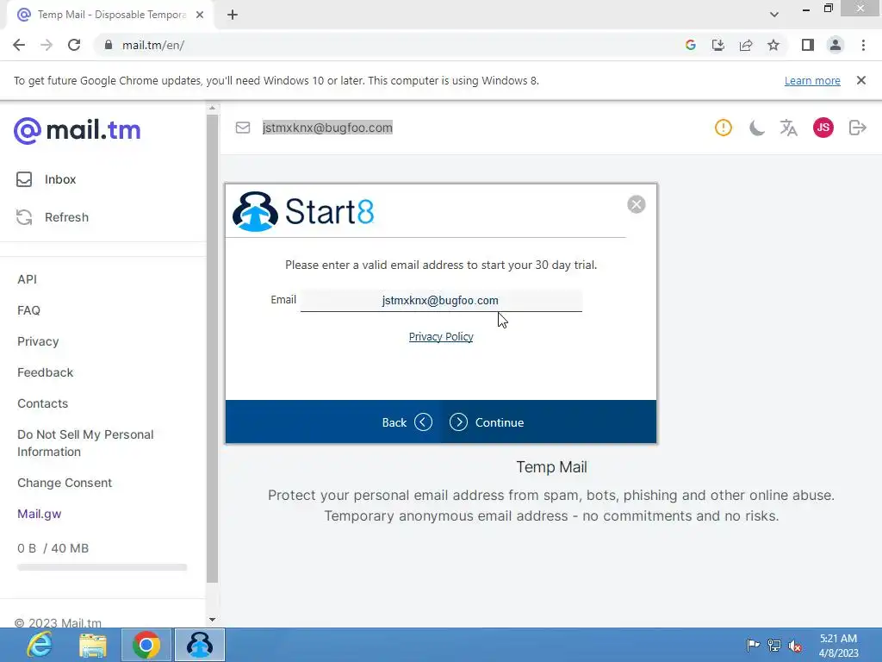Switch to Start8 taskbar button

[x=200, y=645]
